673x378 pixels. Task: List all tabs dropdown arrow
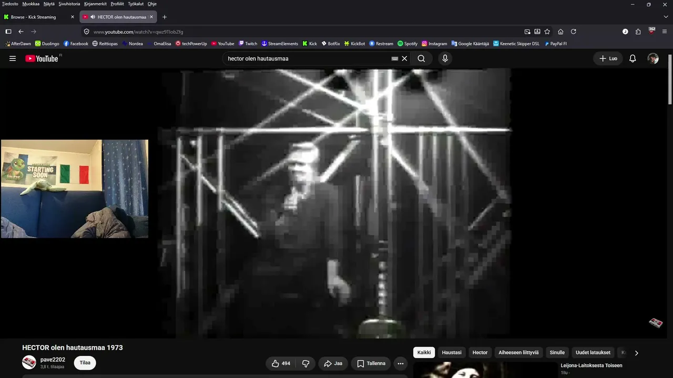click(666, 17)
